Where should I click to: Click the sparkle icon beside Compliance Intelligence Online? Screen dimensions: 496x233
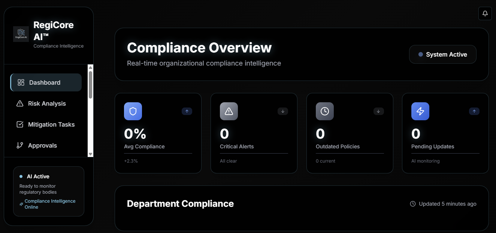pos(21,204)
